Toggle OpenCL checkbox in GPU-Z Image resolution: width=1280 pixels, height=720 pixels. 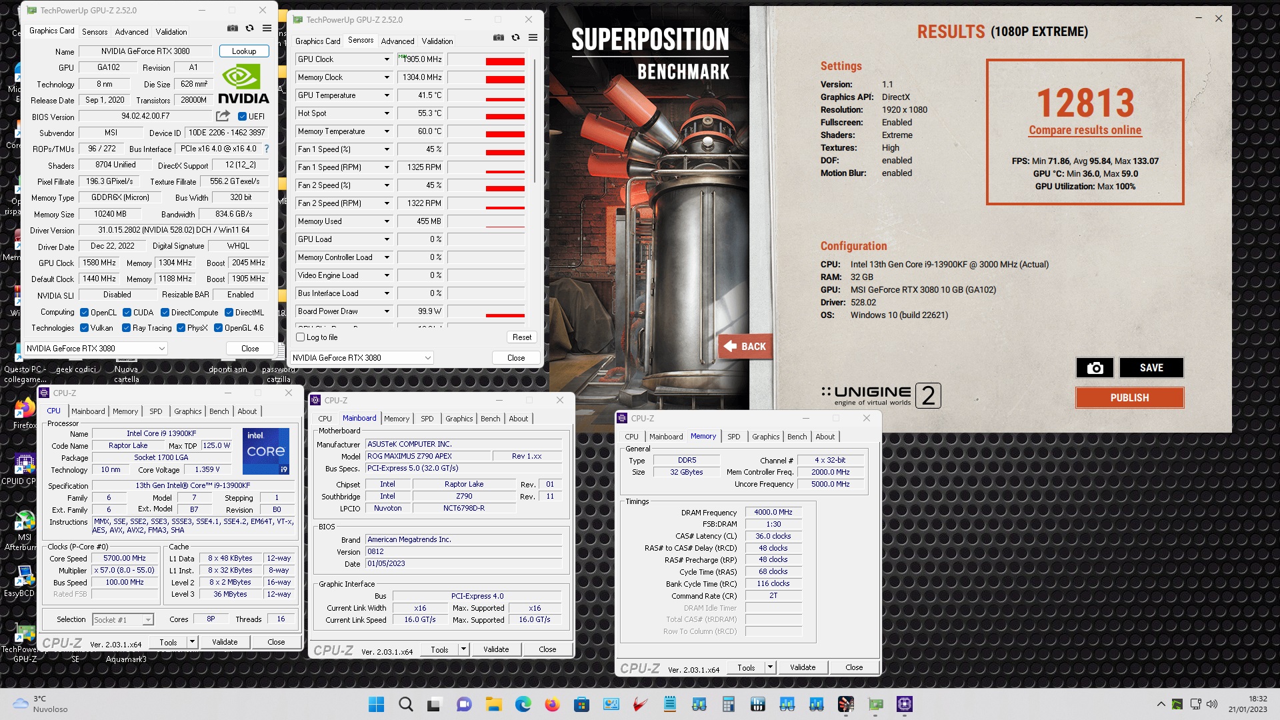point(84,313)
